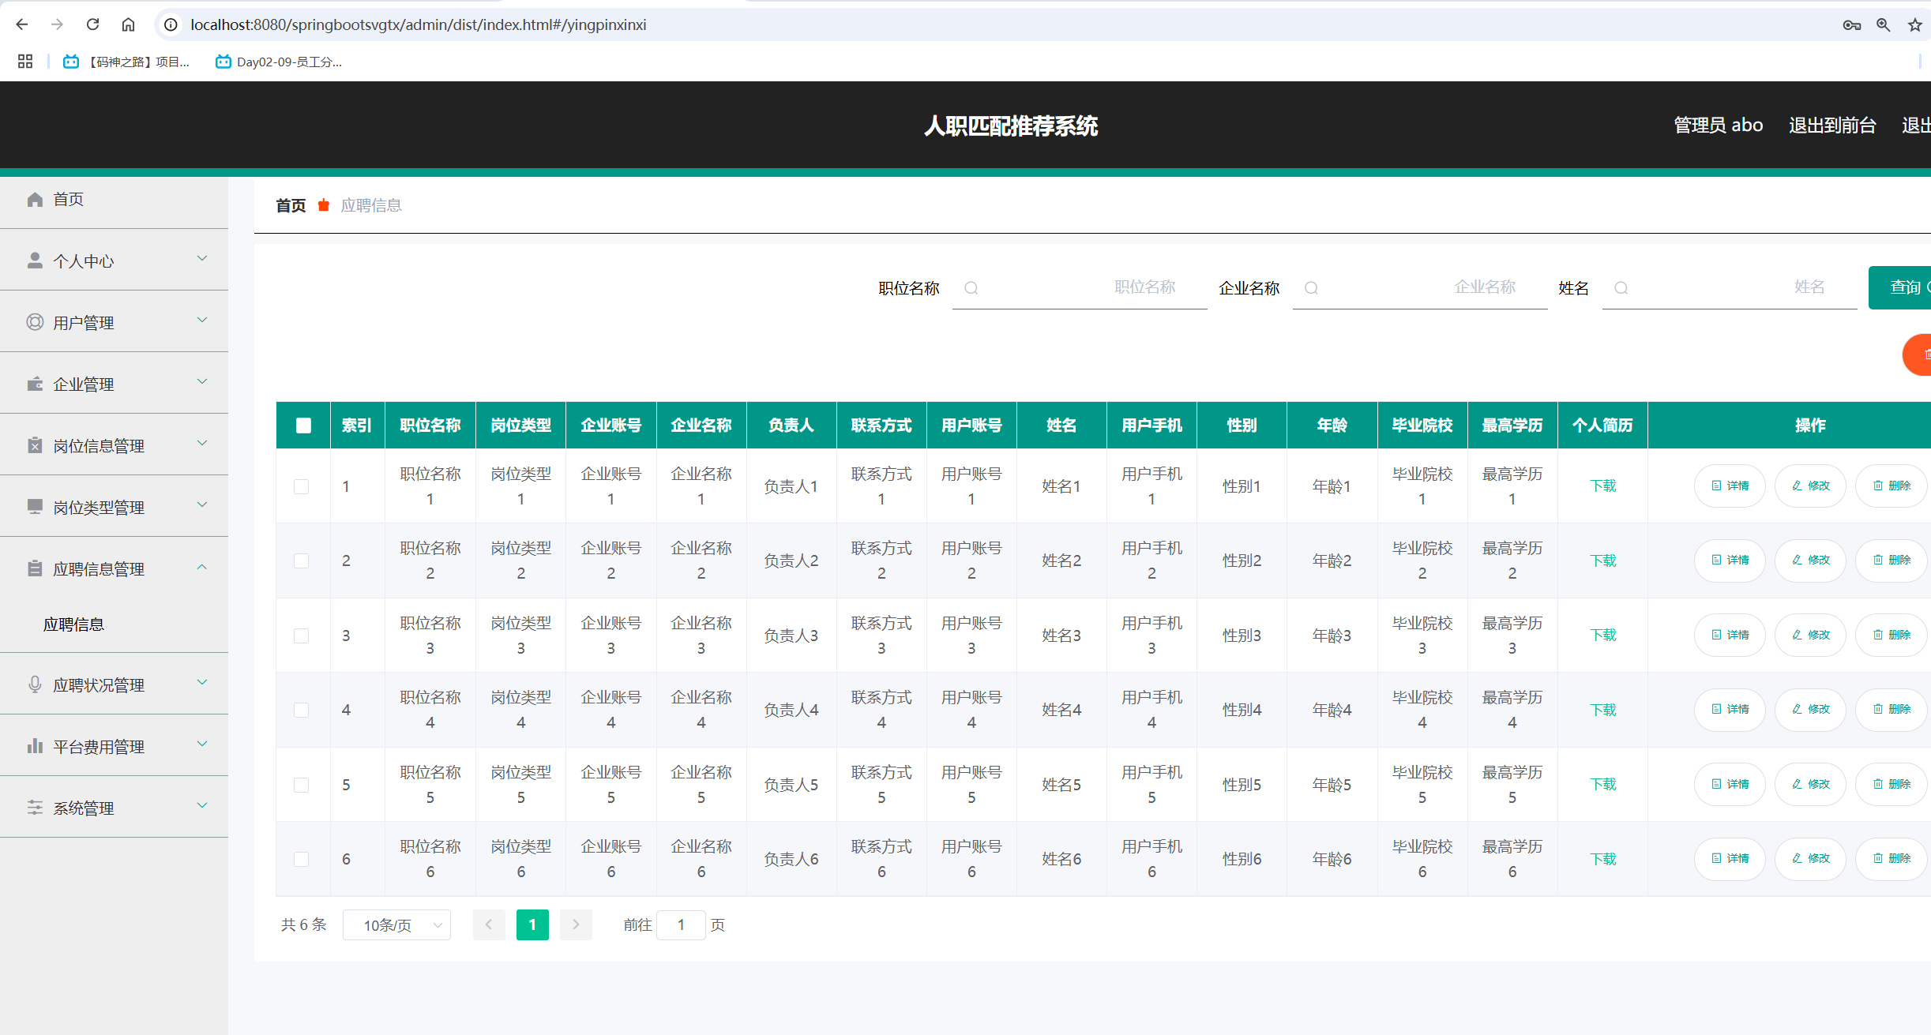Click the bookmark star icon

point(1914,24)
